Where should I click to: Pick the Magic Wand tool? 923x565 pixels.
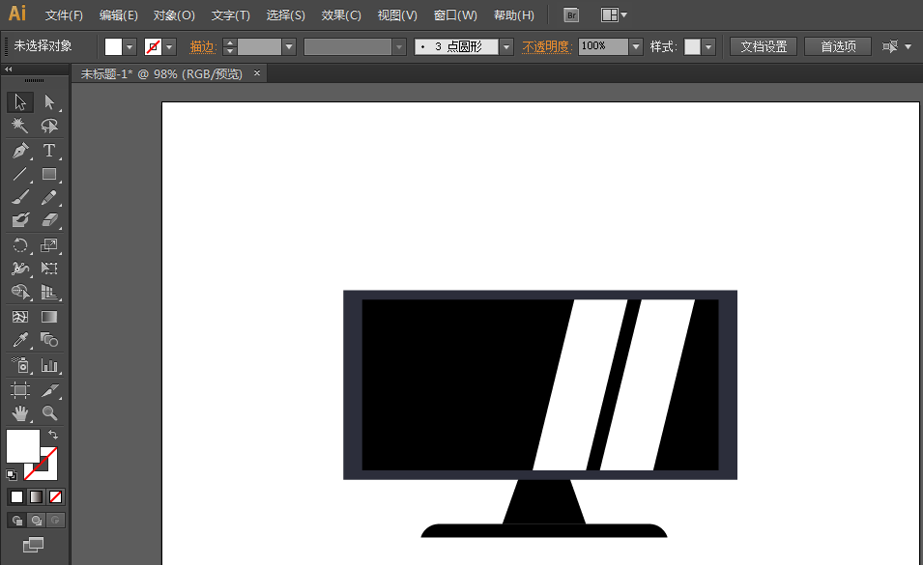point(19,127)
